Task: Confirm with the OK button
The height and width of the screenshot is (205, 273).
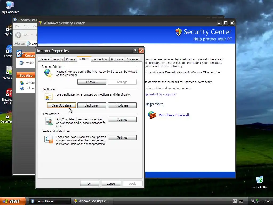Action: point(90,184)
